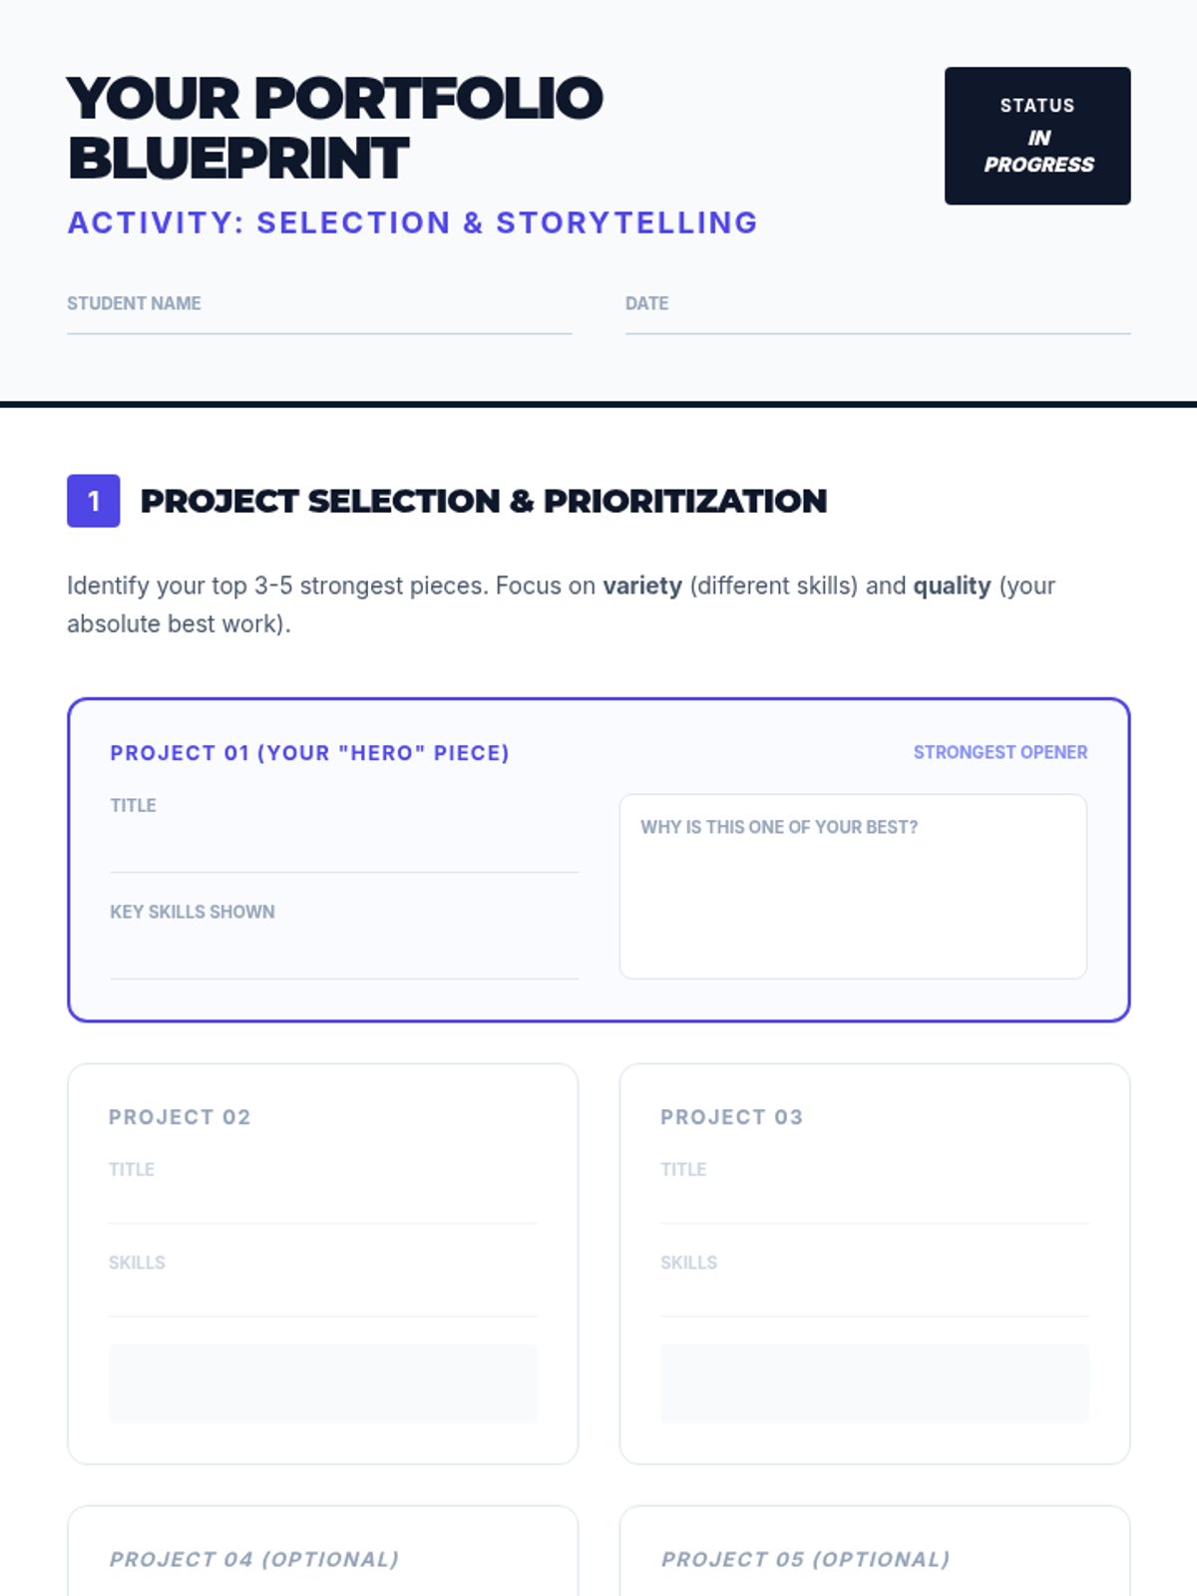
Task: Click the Your Portfolio Blueprint title
Action: click(335, 128)
